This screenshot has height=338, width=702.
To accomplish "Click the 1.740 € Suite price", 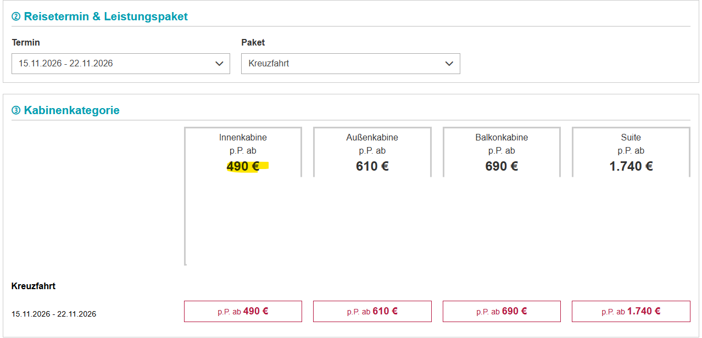I will pyautogui.click(x=631, y=166).
